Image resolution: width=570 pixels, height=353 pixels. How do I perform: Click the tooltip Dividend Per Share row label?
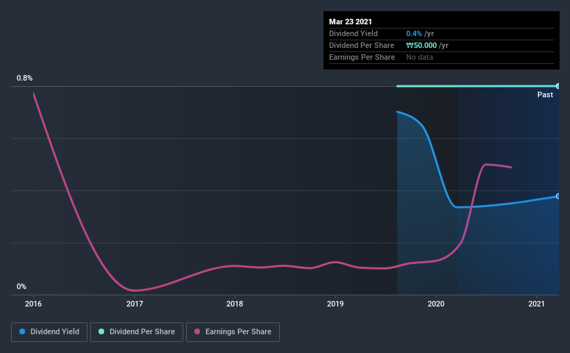[x=361, y=45]
